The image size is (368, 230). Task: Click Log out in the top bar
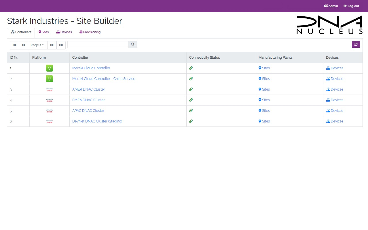(x=351, y=6)
